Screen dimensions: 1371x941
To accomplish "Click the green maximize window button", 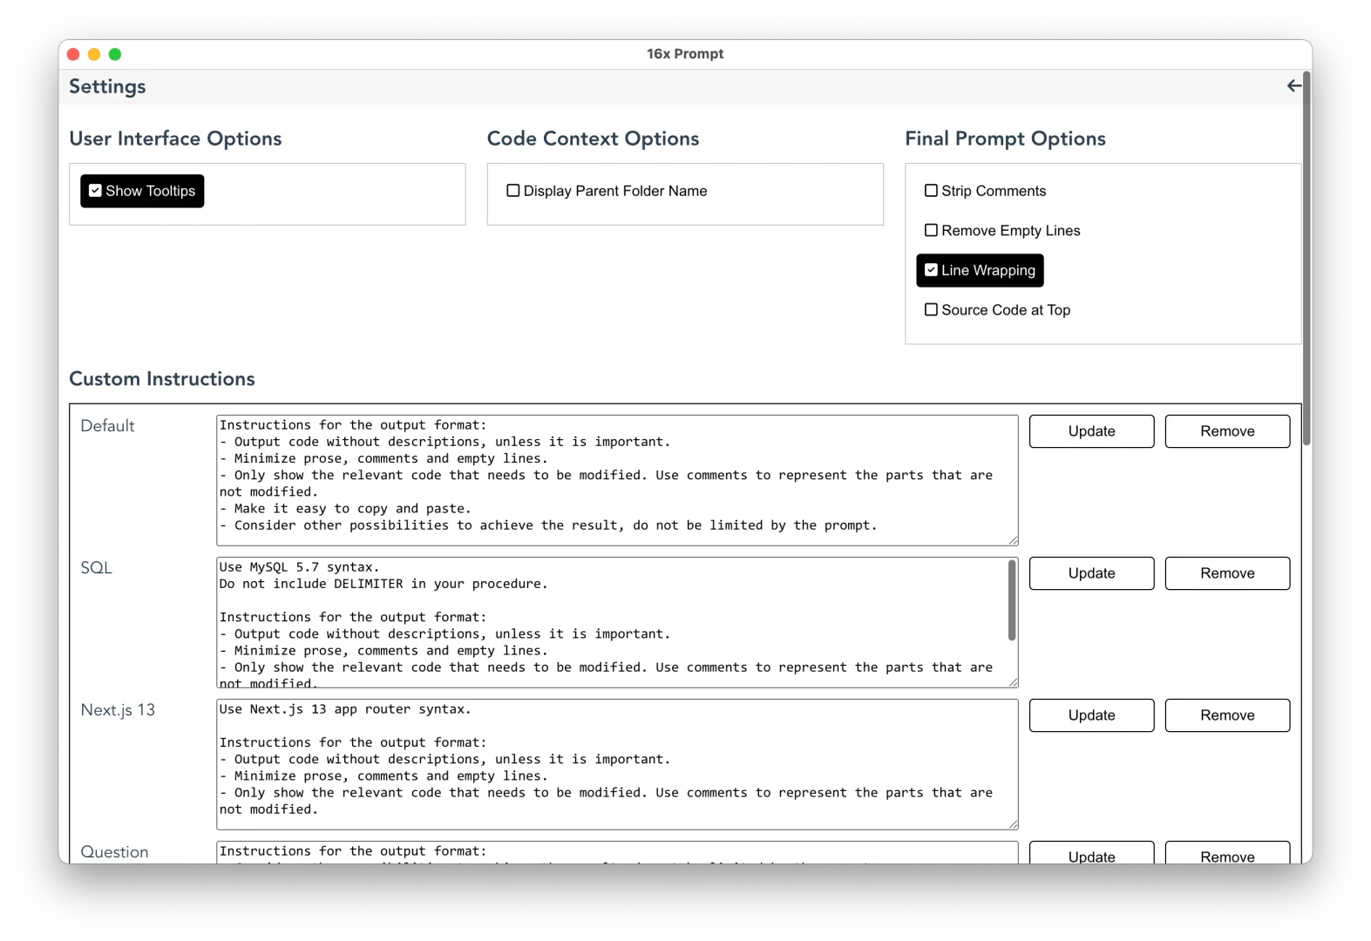I will tap(115, 54).
